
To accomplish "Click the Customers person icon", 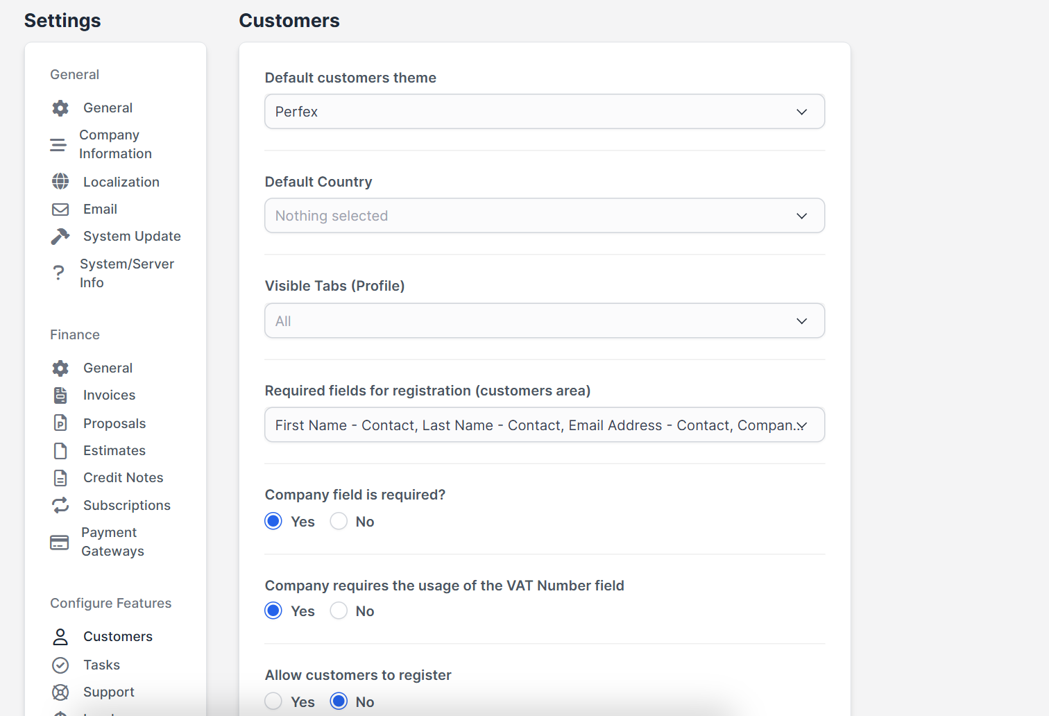I will click(x=60, y=637).
